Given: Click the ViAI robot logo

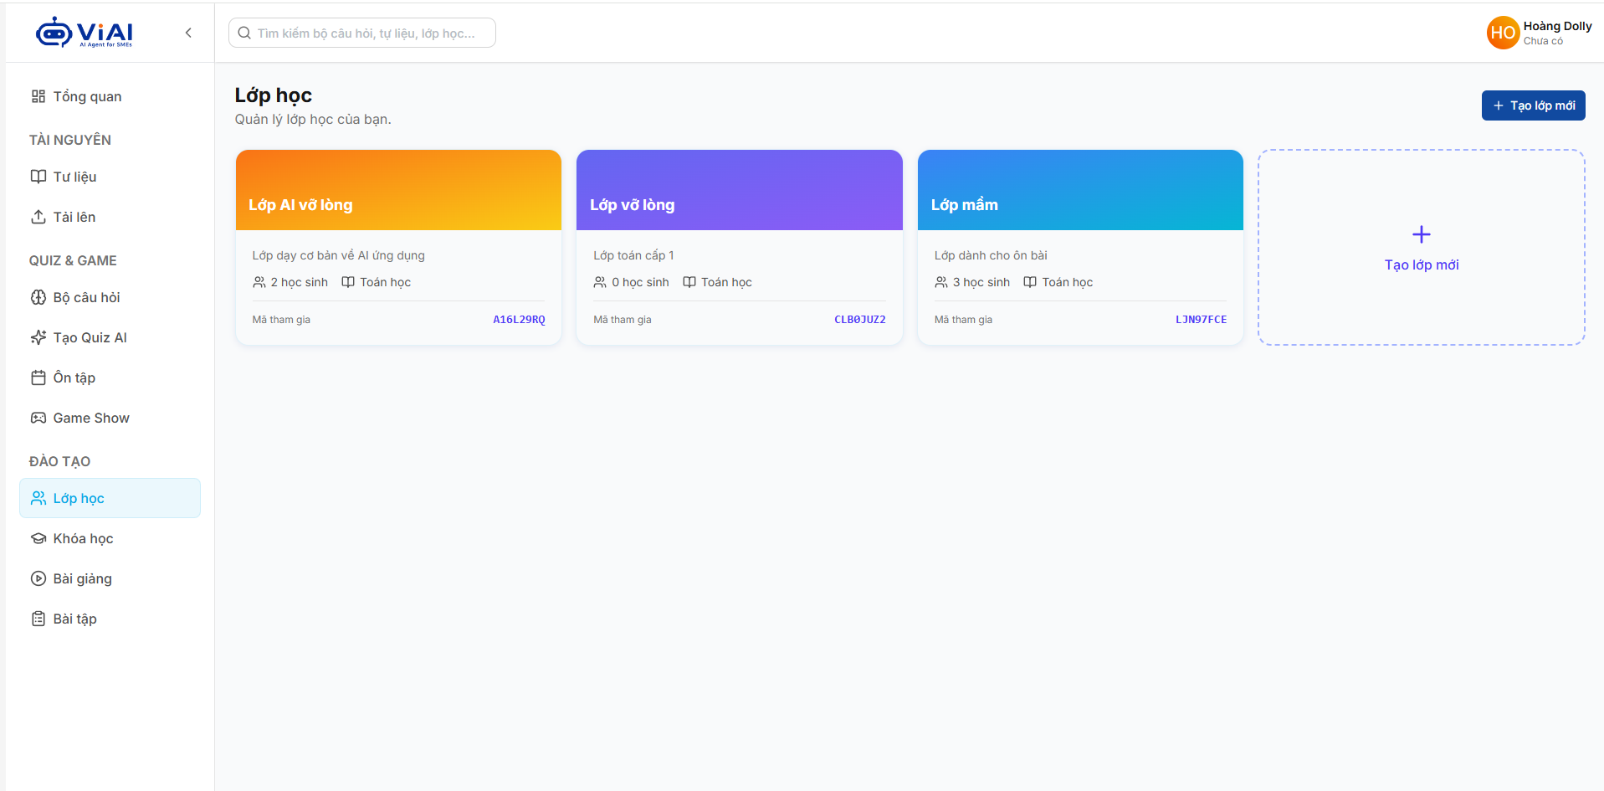Looking at the screenshot, I should tap(84, 33).
